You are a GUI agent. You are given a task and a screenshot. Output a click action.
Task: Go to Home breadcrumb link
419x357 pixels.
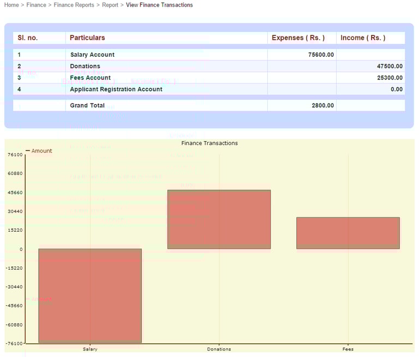coord(11,5)
